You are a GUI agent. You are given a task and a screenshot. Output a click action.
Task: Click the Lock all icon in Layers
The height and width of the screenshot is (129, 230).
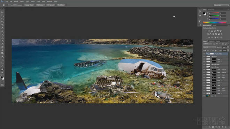[216, 50]
